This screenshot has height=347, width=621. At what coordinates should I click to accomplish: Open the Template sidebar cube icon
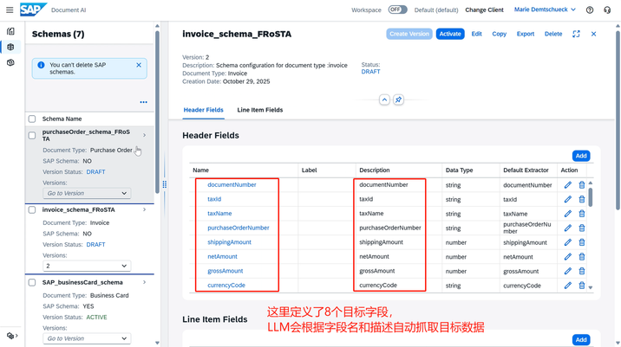click(x=10, y=62)
